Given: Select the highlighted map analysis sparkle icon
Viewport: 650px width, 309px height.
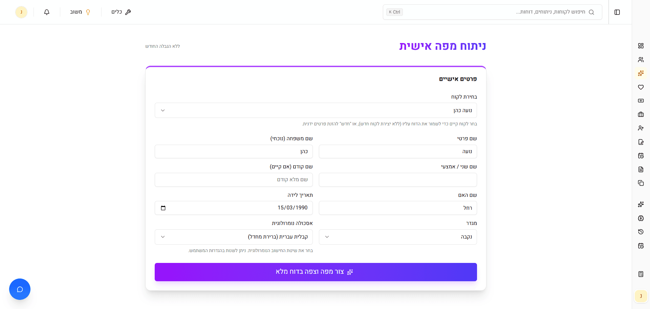Looking at the screenshot, I should tap(641, 73).
